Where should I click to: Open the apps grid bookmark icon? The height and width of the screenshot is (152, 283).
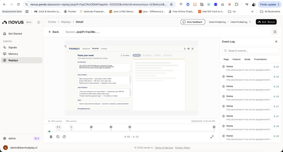27,11
